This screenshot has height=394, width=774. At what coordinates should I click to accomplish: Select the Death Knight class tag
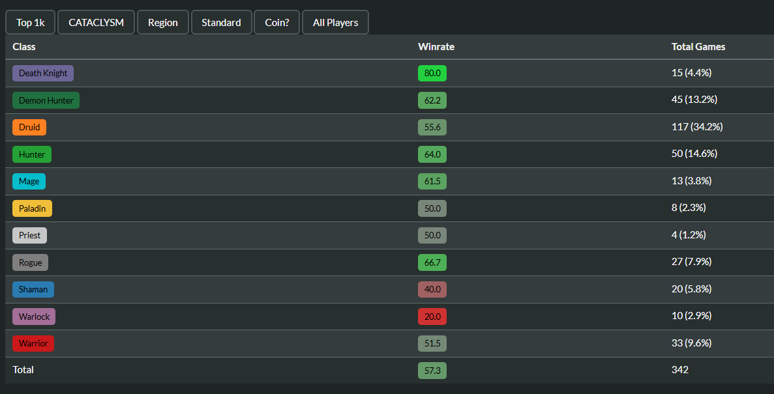tap(43, 73)
